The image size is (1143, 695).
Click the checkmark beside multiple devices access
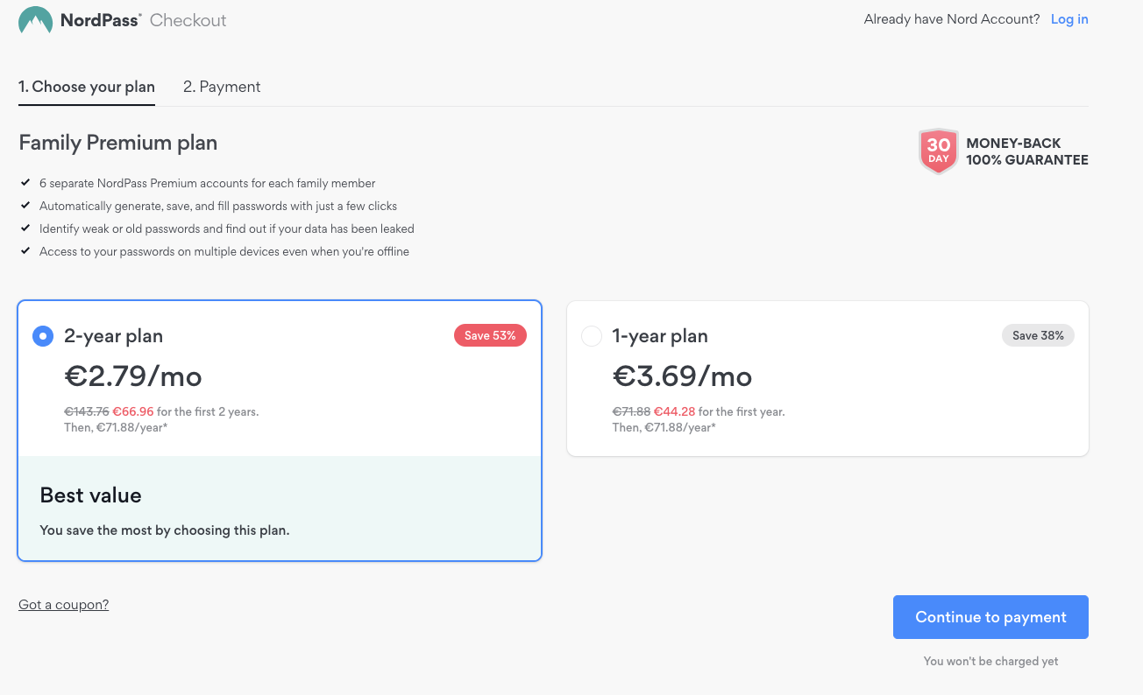(25, 251)
